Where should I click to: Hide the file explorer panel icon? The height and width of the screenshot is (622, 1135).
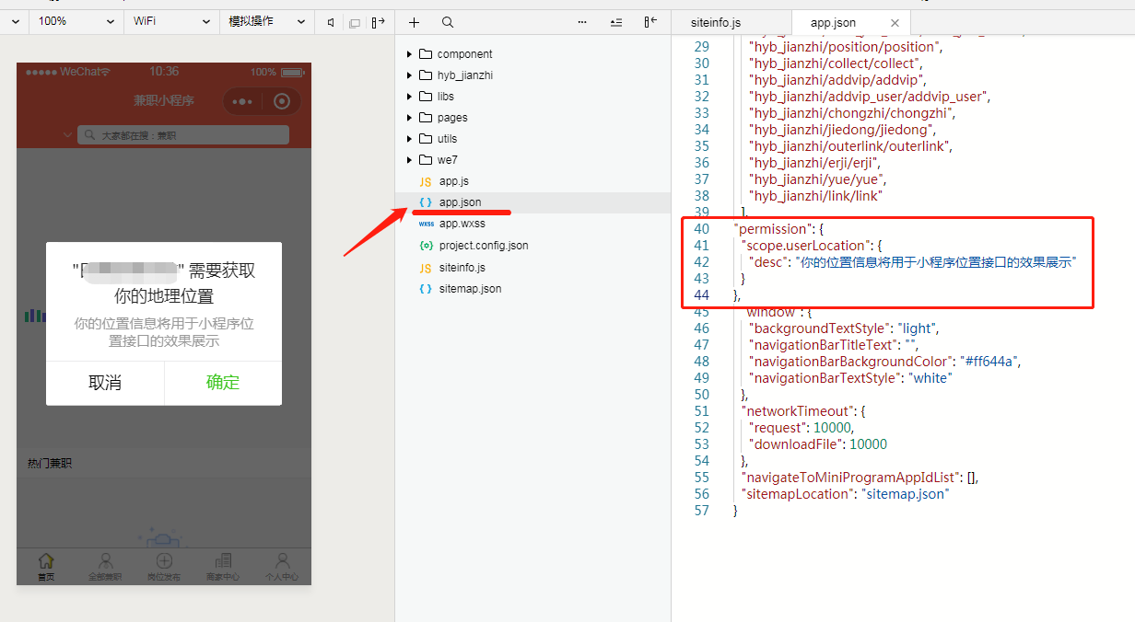(x=650, y=22)
